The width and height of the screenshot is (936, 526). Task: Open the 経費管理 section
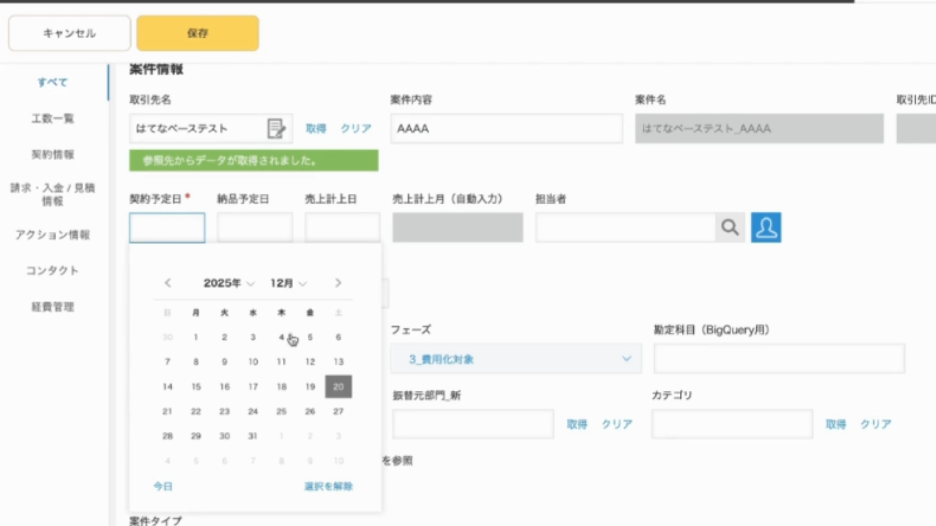click(x=52, y=307)
